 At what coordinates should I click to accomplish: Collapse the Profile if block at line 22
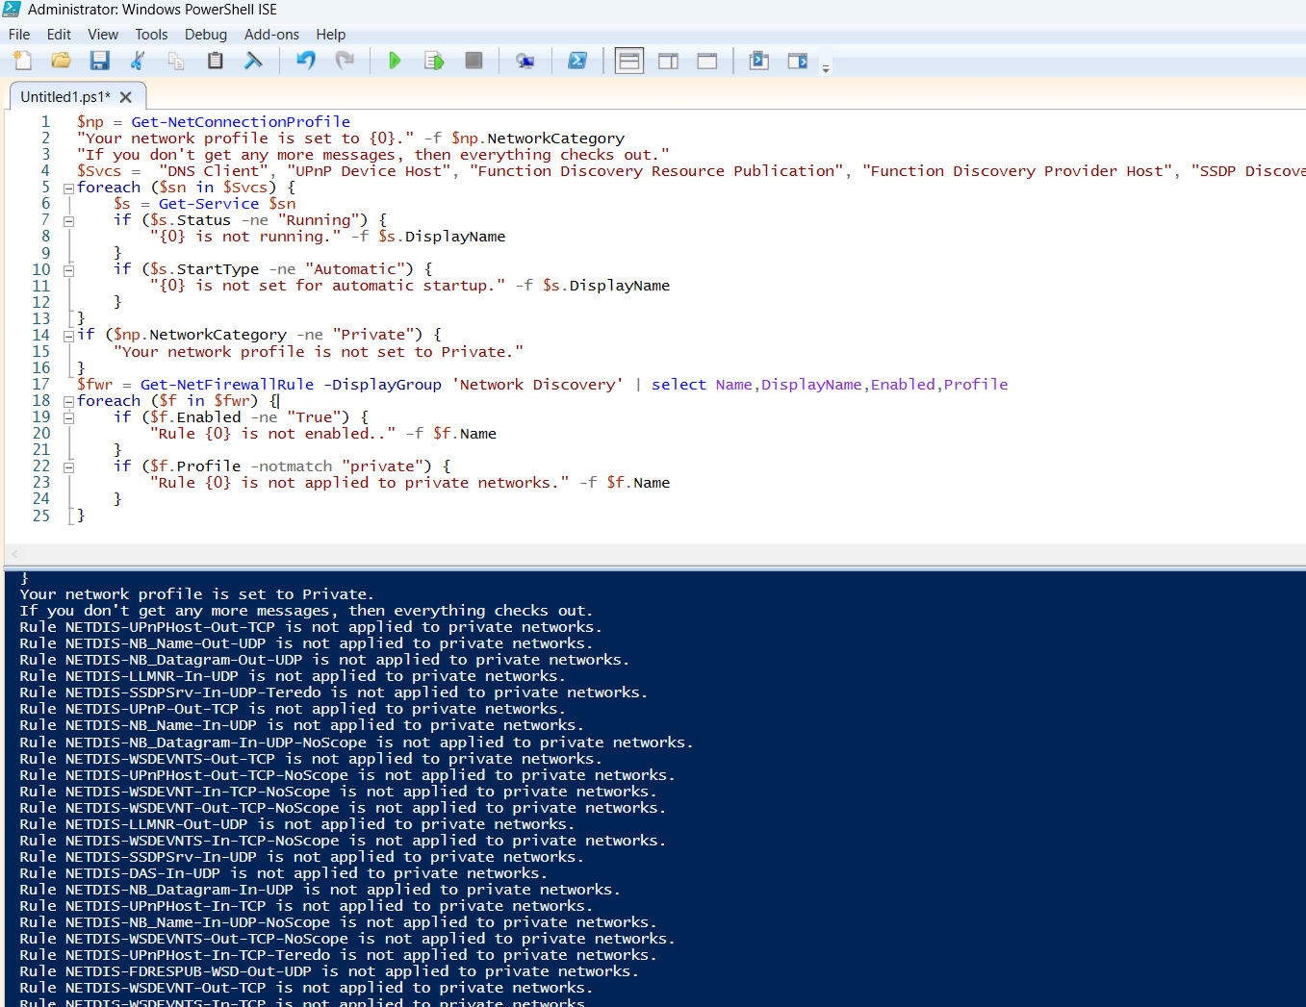[68, 467]
